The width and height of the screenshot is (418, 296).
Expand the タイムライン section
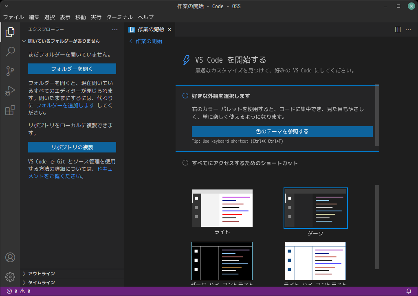pyautogui.click(x=72, y=283)
